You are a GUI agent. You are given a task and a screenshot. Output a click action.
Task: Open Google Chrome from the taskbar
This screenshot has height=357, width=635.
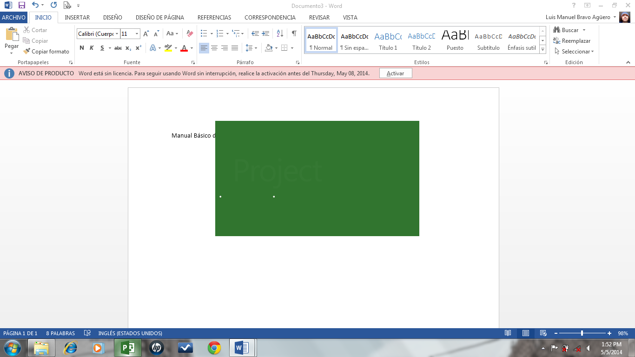click(x=214, y=348)
